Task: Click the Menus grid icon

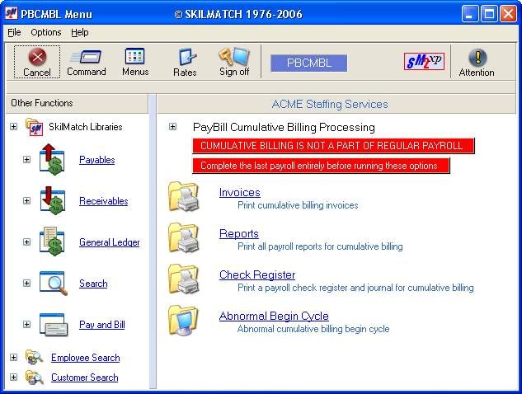Action: (x=134, y=56)
